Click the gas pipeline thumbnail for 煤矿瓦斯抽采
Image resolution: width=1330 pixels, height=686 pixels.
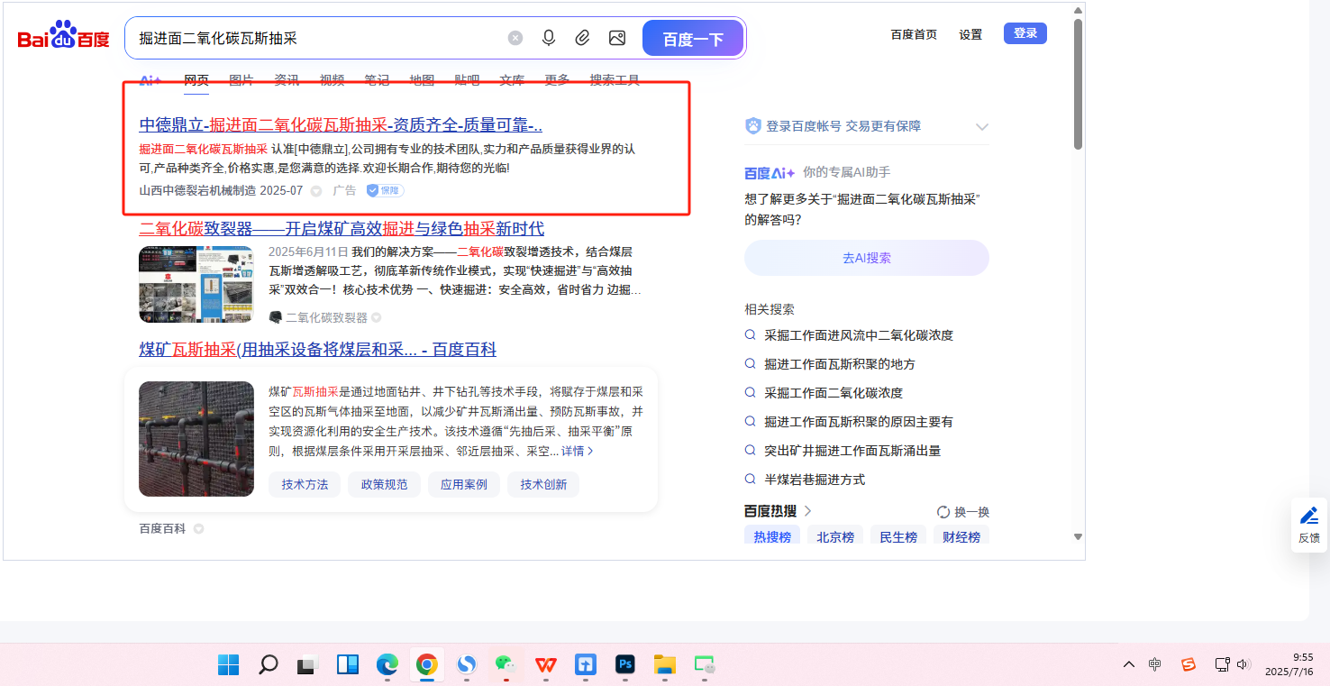[x=196, y=439]
